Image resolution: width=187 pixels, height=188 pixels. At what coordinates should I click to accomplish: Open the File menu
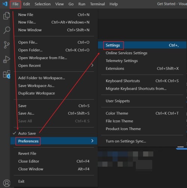[15, 4]
